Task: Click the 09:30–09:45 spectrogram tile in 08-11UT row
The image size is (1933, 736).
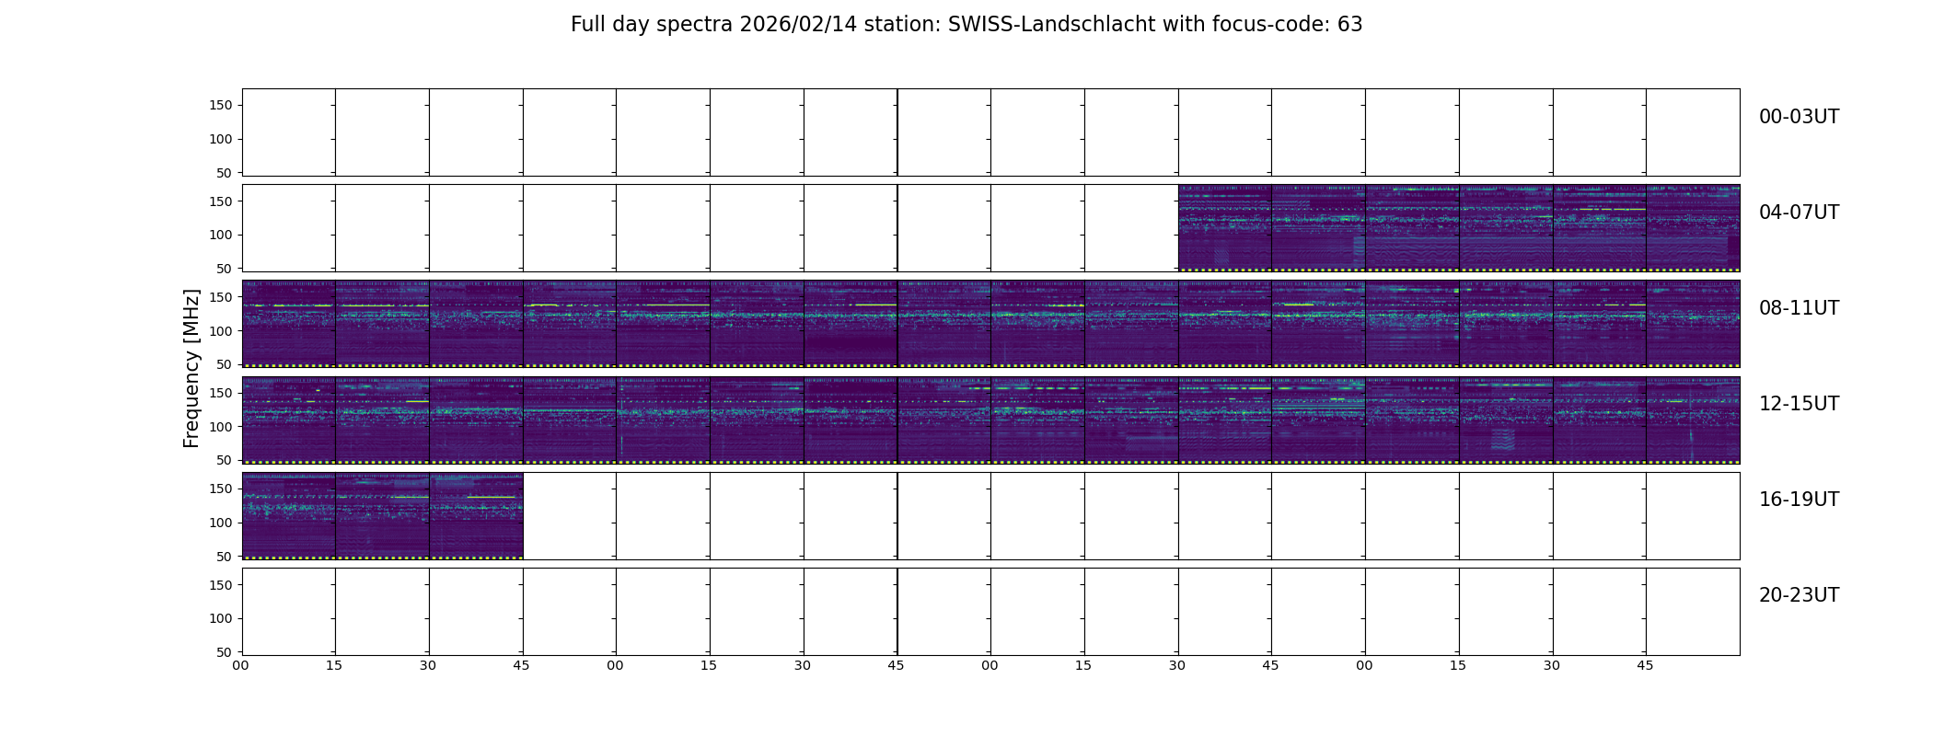Action: click(851, 324)
